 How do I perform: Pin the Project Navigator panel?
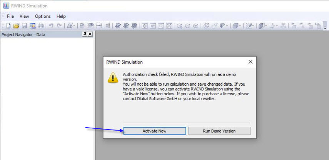85,34
